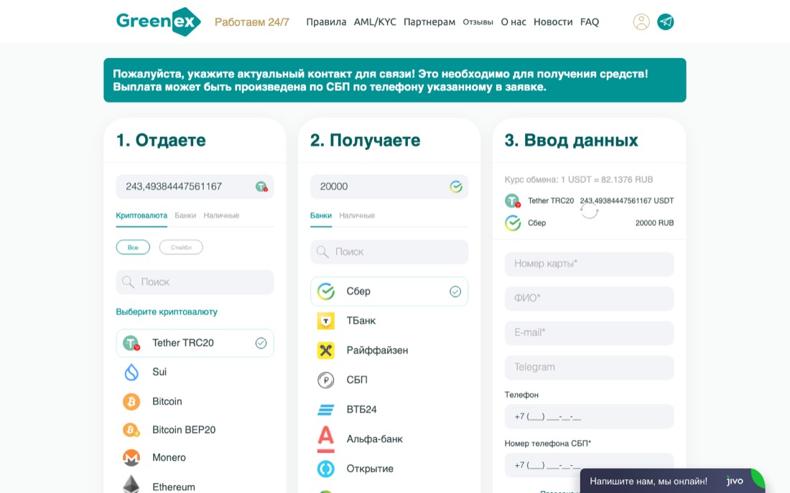The image size is (790, 493).
Task: Focus the Телефон input field
Action: point(589,416)
